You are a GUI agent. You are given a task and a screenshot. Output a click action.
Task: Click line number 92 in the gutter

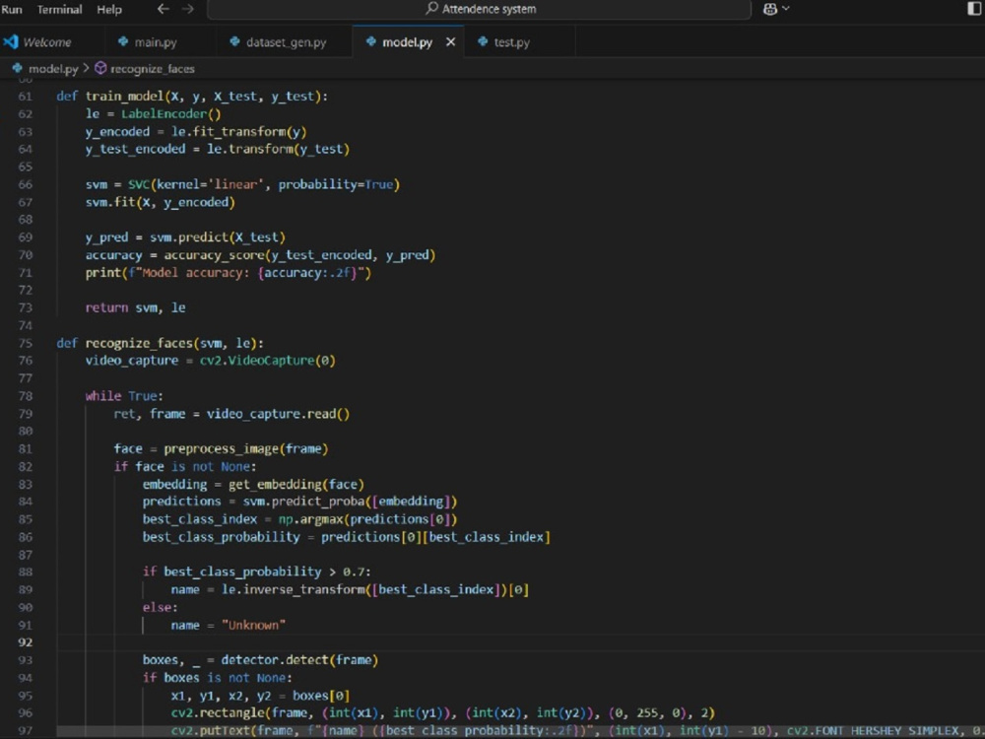(26, 642)
